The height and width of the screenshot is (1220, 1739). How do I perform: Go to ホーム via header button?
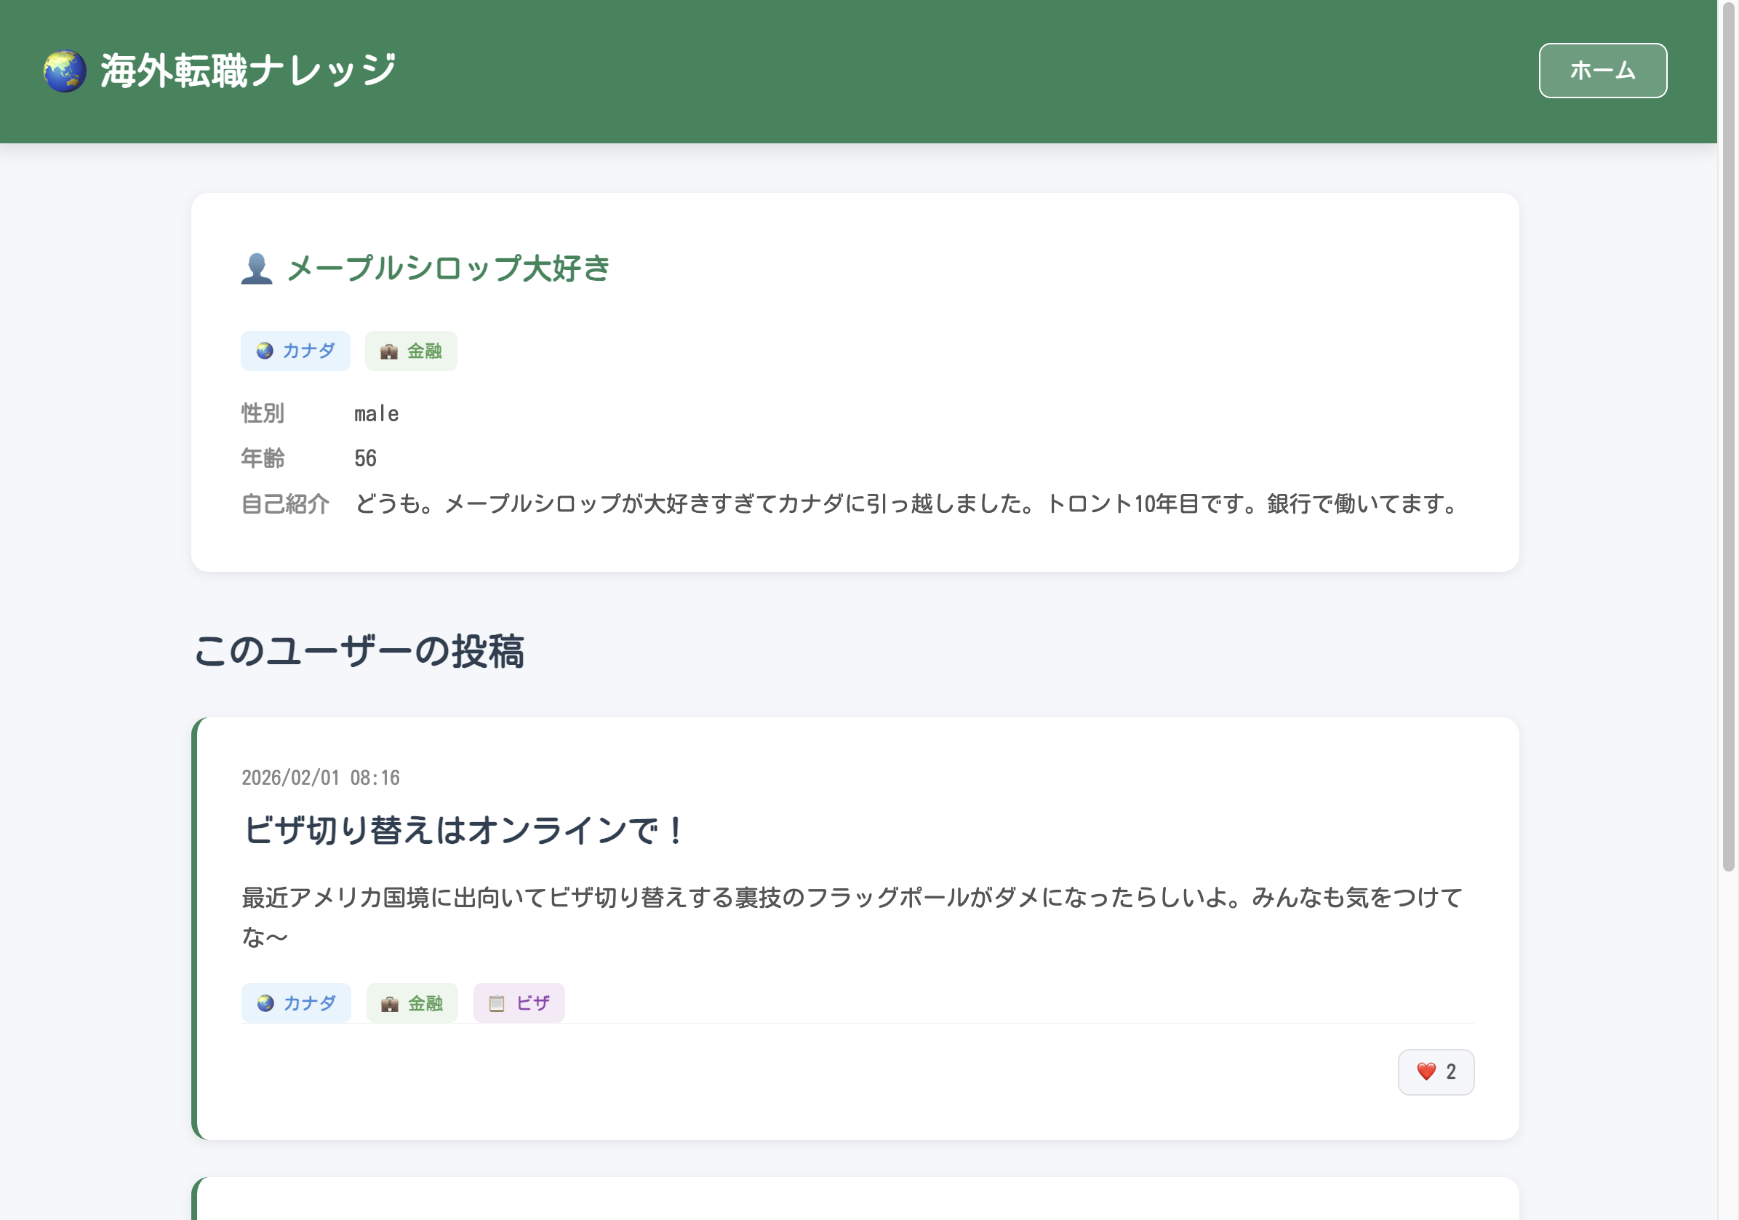coord(1602,71)
